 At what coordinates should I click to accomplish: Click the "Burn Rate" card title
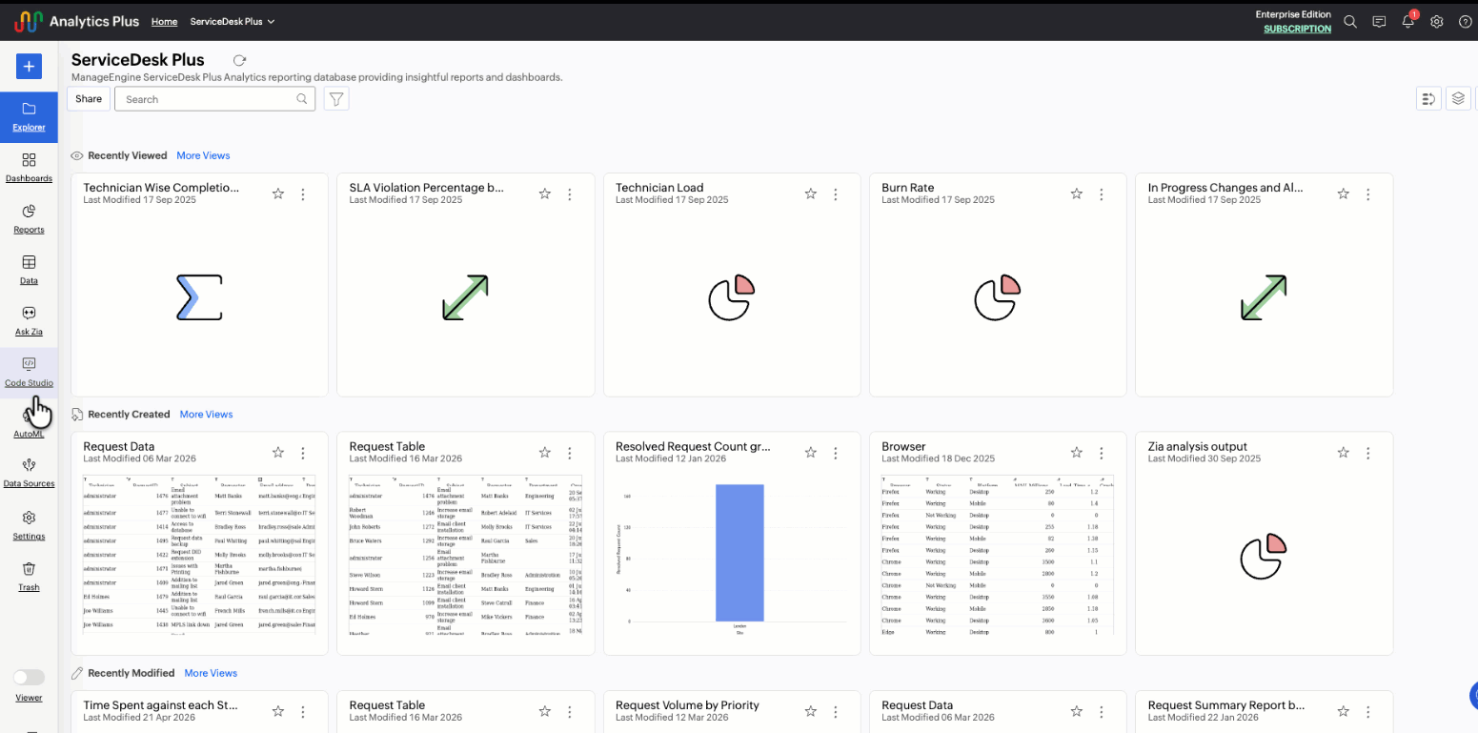pos(908,188)
